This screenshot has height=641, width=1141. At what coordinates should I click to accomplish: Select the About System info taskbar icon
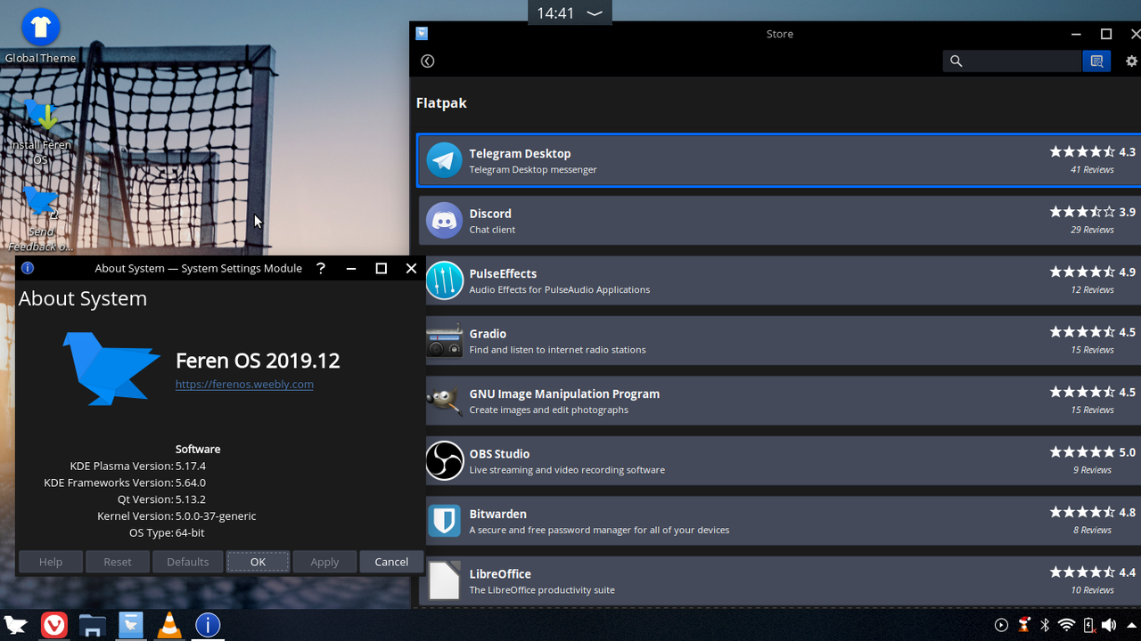[208, 625]
